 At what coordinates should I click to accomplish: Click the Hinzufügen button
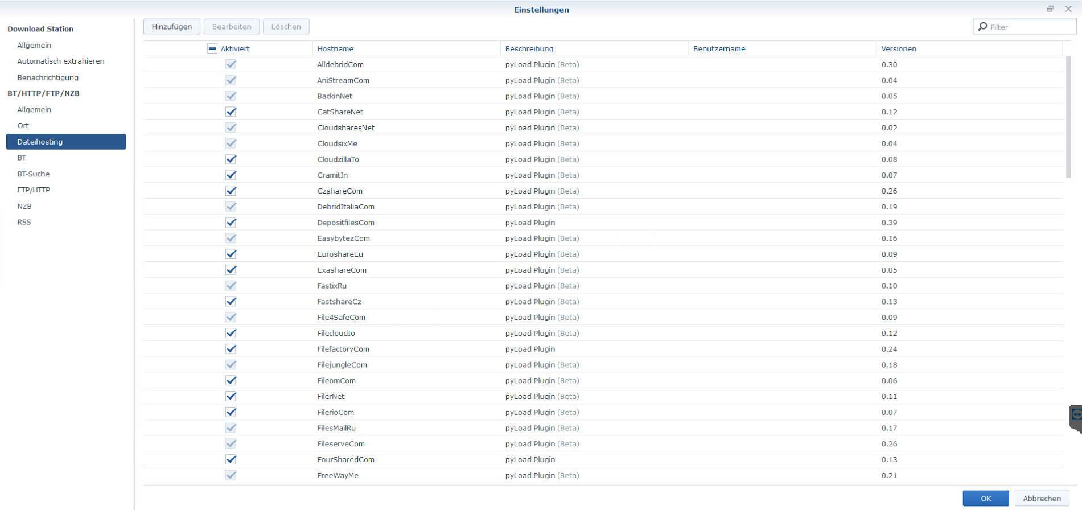coord(172,27)
